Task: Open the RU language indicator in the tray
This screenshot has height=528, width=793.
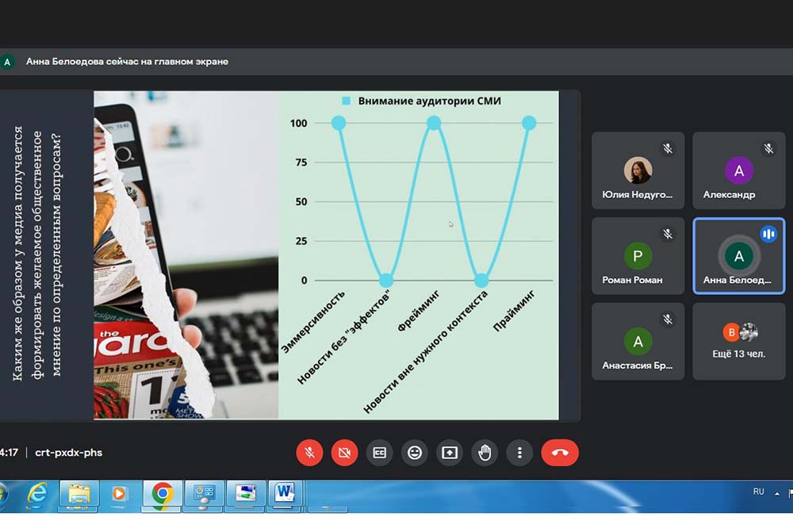Action: click(758, 492)
